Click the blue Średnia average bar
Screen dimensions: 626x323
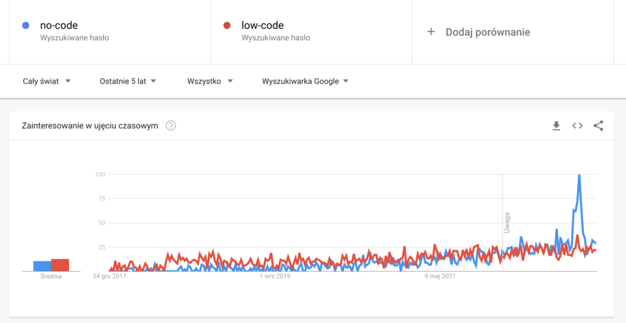(42, 266)
